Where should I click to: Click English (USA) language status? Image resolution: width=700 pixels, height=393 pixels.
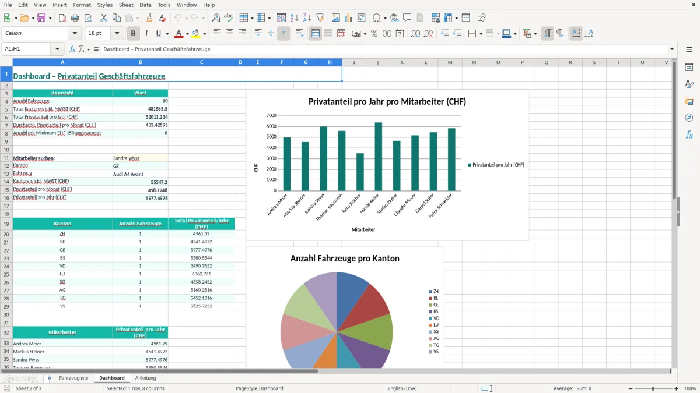coord(402,388)
